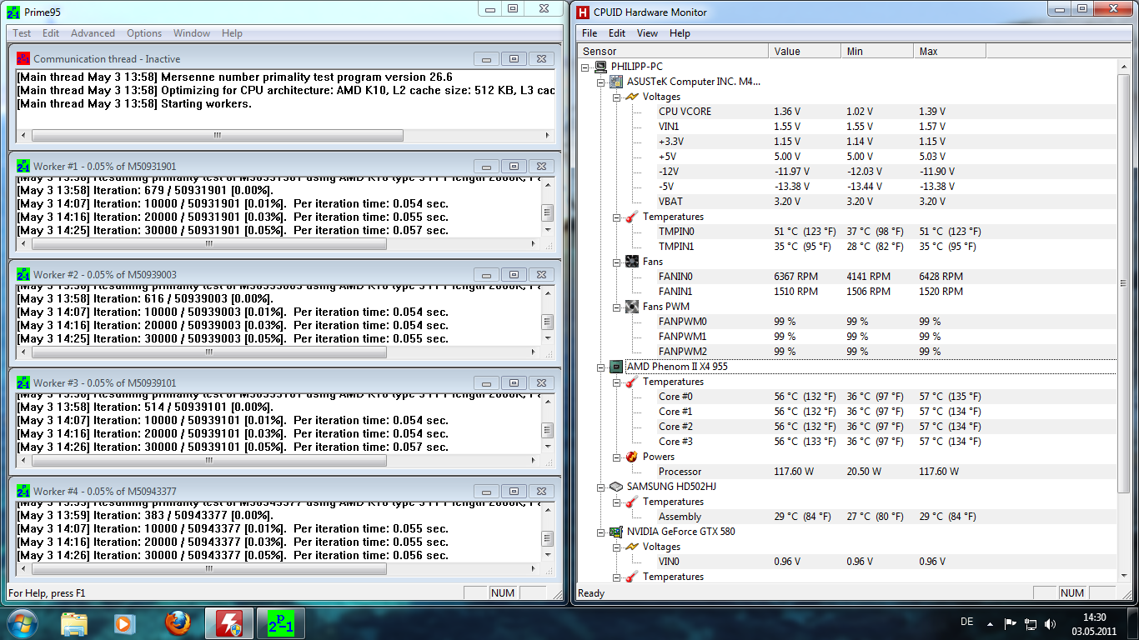
Task: Click the flame icon beside Powers
Action: coord(632,457)
